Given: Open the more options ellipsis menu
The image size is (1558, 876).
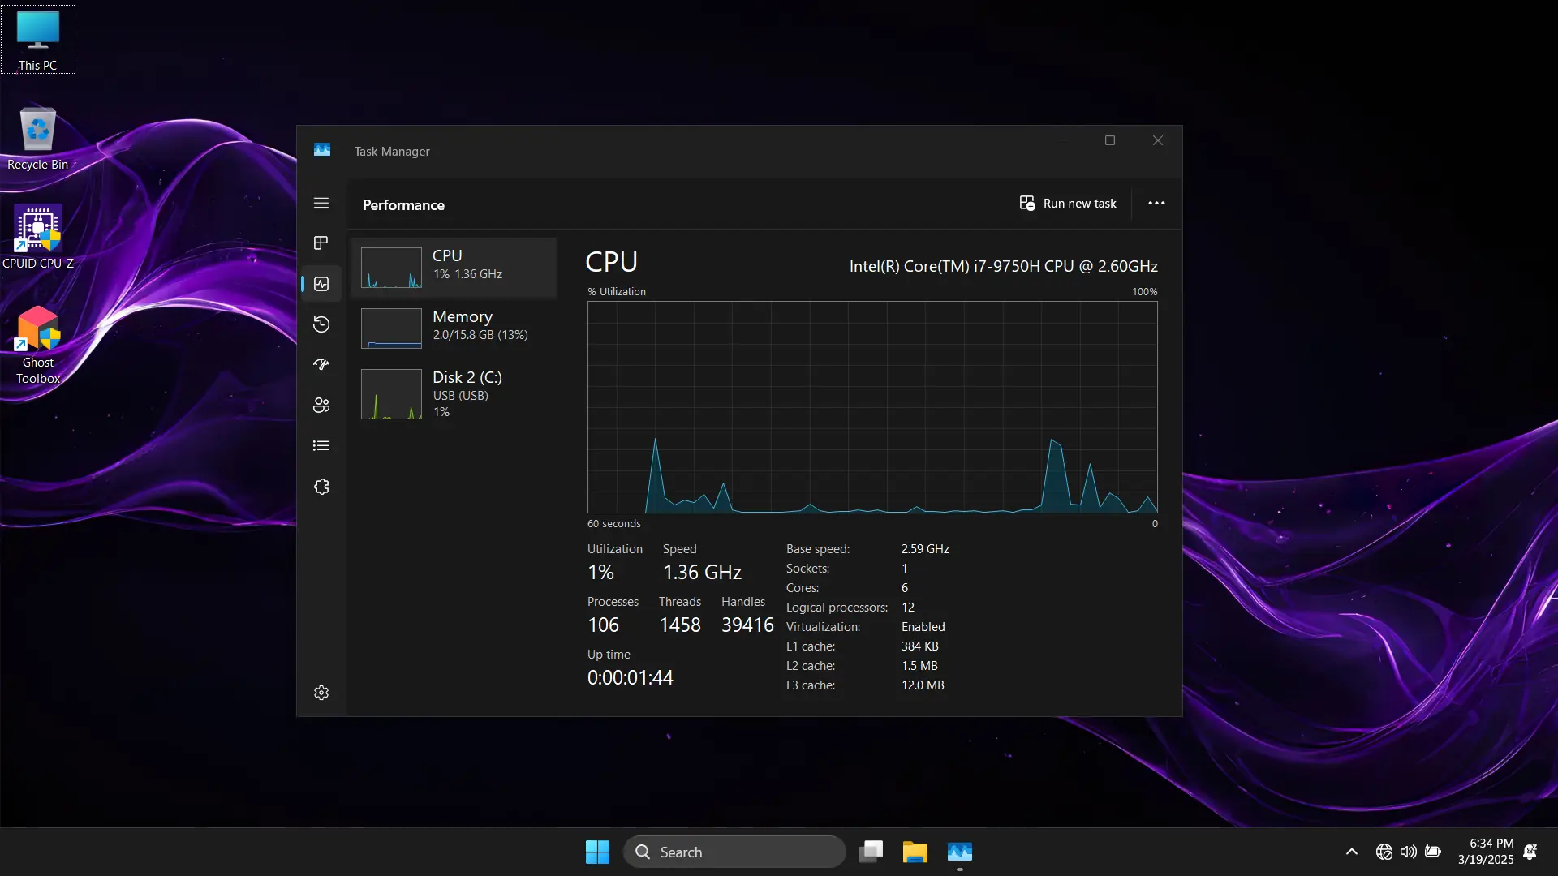Looking at the screenshot, I should 1156,203.
